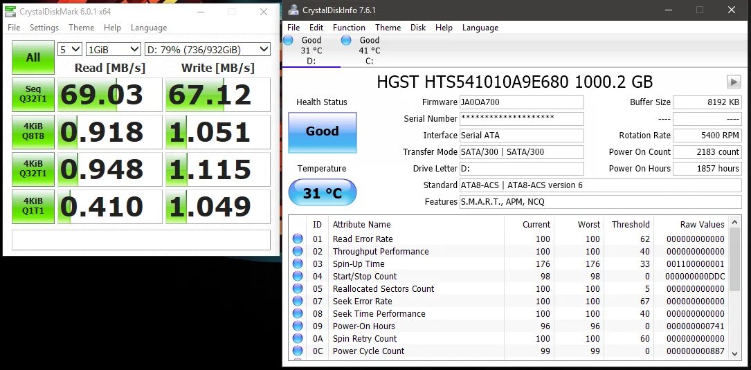Click the Features field S.M.A.R.T., APM, NCQ
This screenshot has height=370, width=751.
point(601,202)
